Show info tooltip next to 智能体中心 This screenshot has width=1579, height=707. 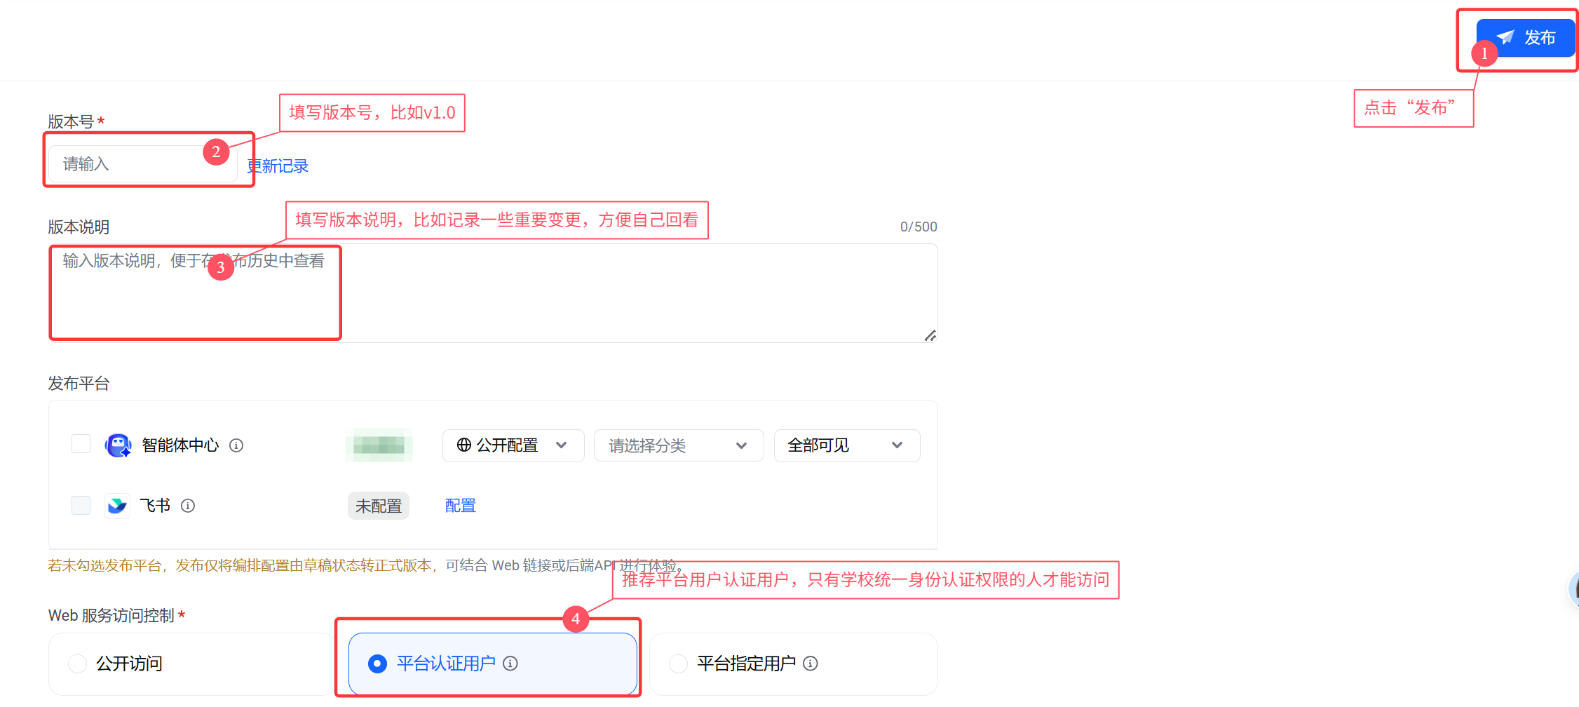coord(236,445)
